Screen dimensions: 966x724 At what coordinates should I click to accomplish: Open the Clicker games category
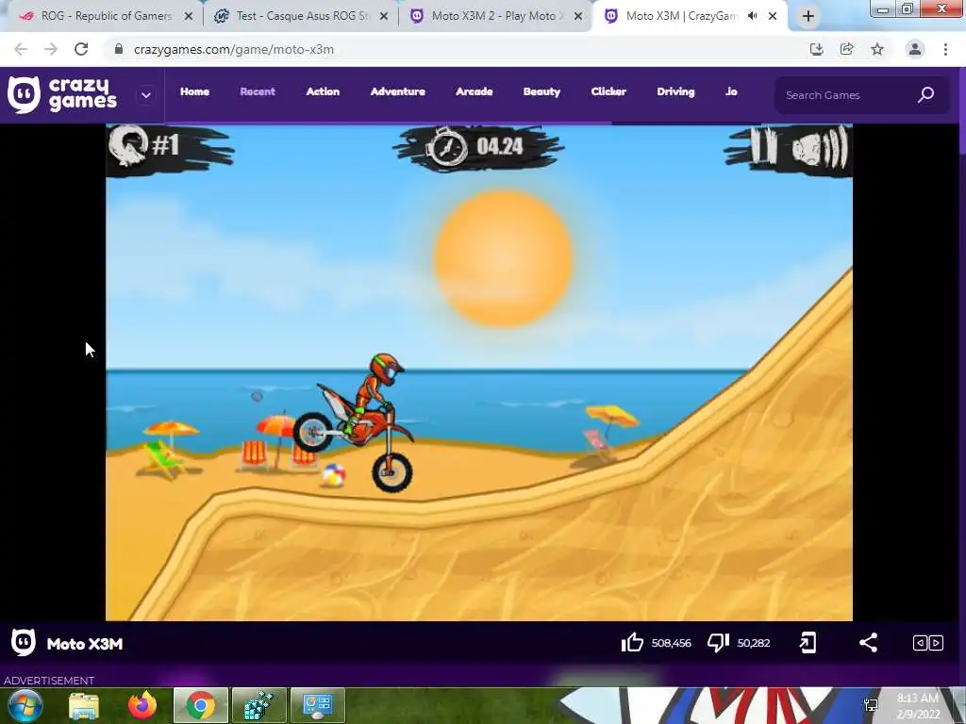pyautogui.click(x=608, y=91)
